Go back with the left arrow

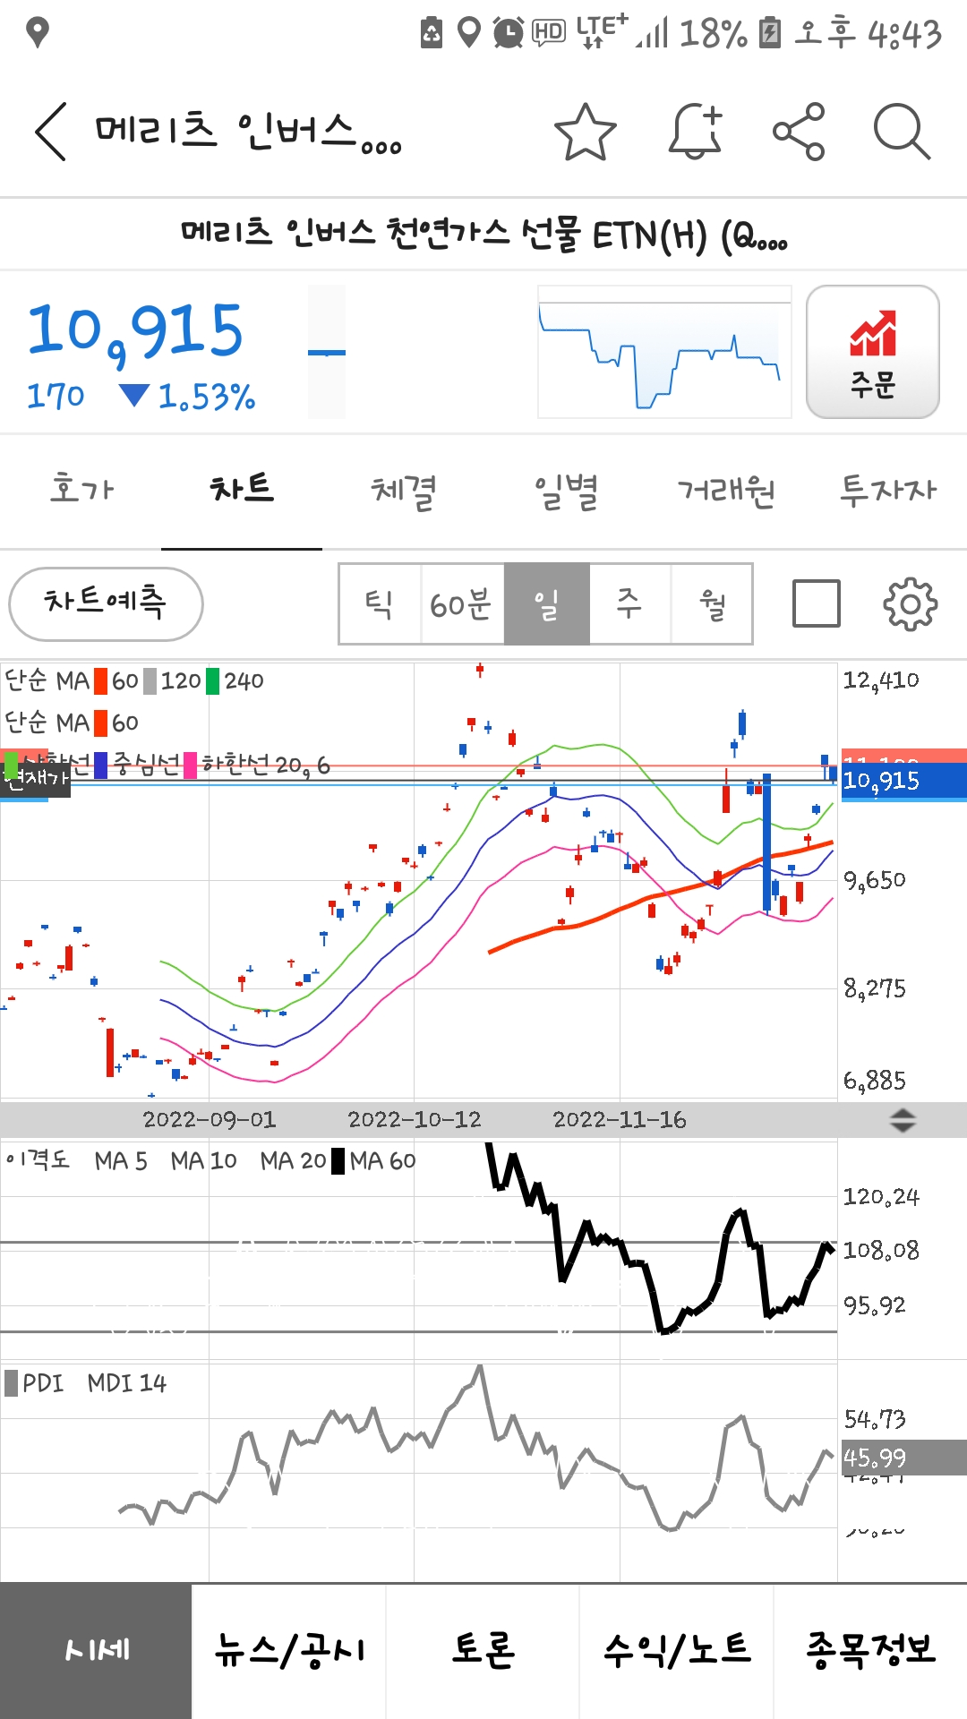point(51,132)
